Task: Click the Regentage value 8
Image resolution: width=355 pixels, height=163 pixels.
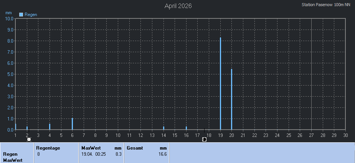Action: point(39,154)
